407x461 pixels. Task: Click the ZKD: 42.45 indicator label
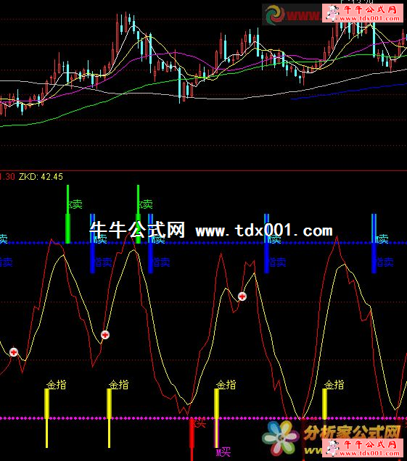[x=41, y=177]
